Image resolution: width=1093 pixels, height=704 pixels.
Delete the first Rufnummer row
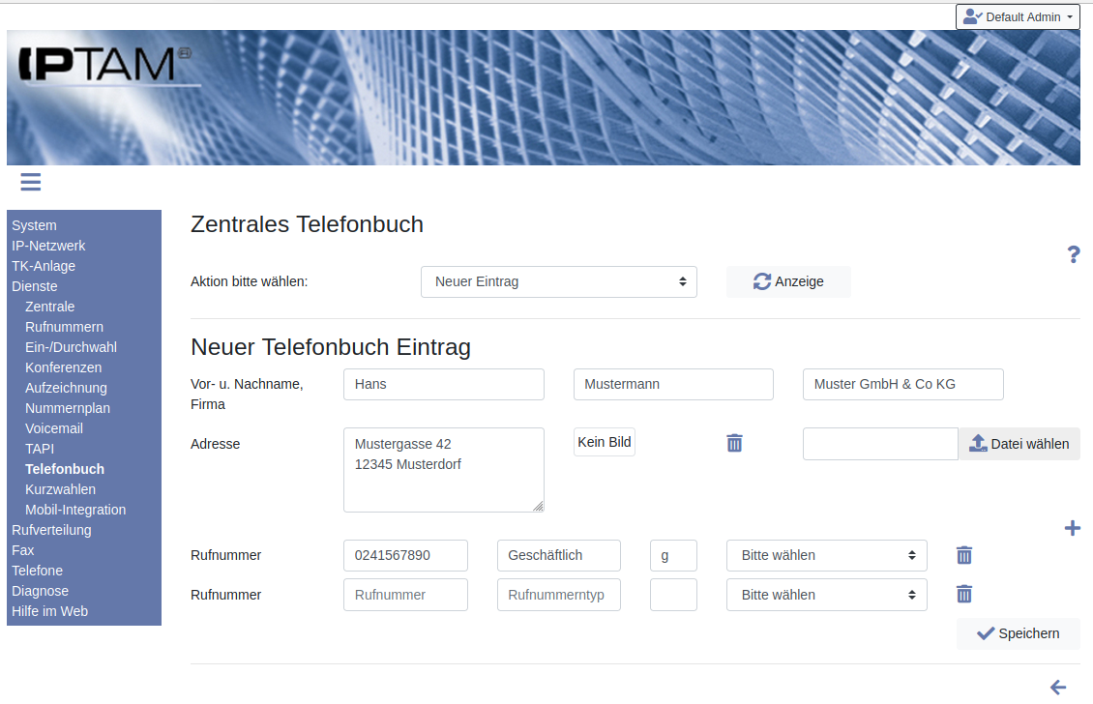[x=963, y=555]
